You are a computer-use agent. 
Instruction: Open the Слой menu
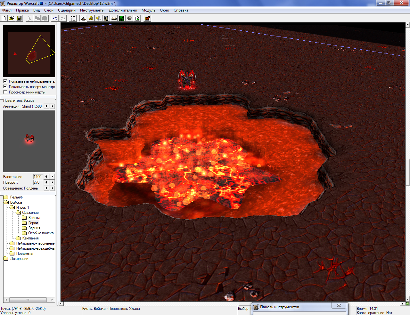[x=49, y=10]
